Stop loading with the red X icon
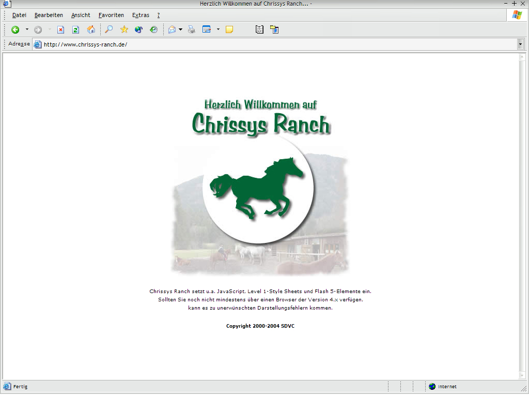 coord(60,29)
